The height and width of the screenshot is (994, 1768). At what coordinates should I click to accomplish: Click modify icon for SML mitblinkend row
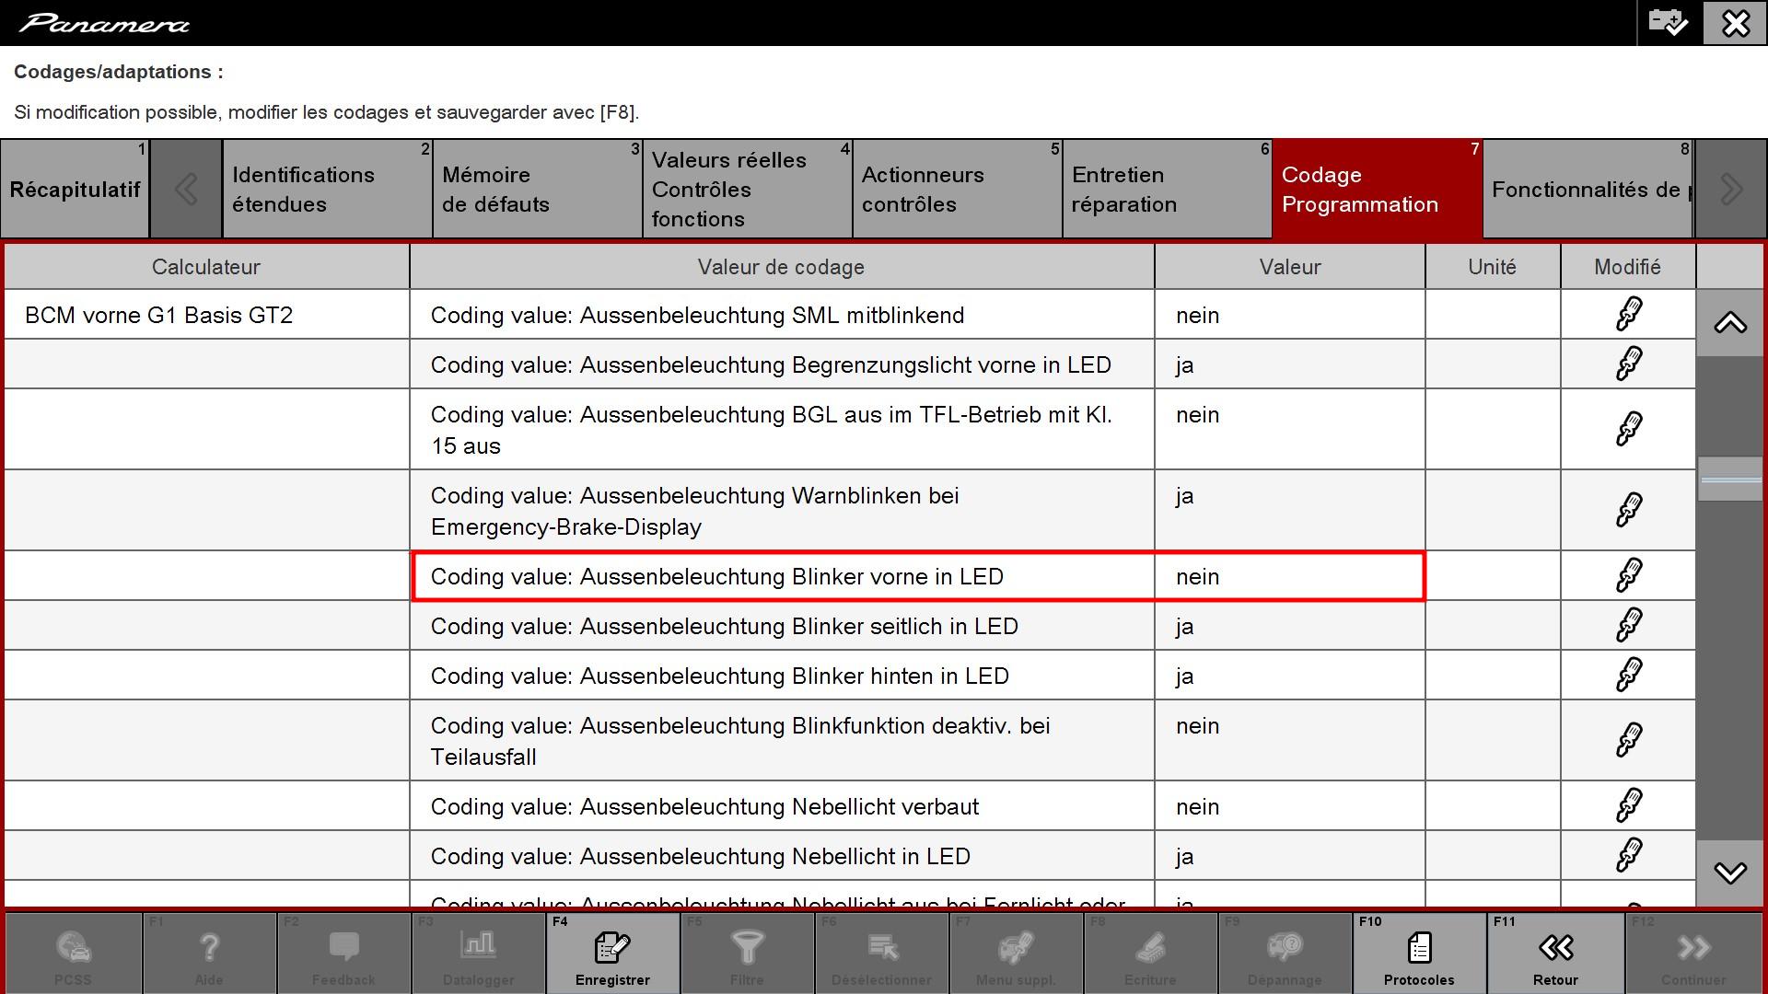(1628, 314)
